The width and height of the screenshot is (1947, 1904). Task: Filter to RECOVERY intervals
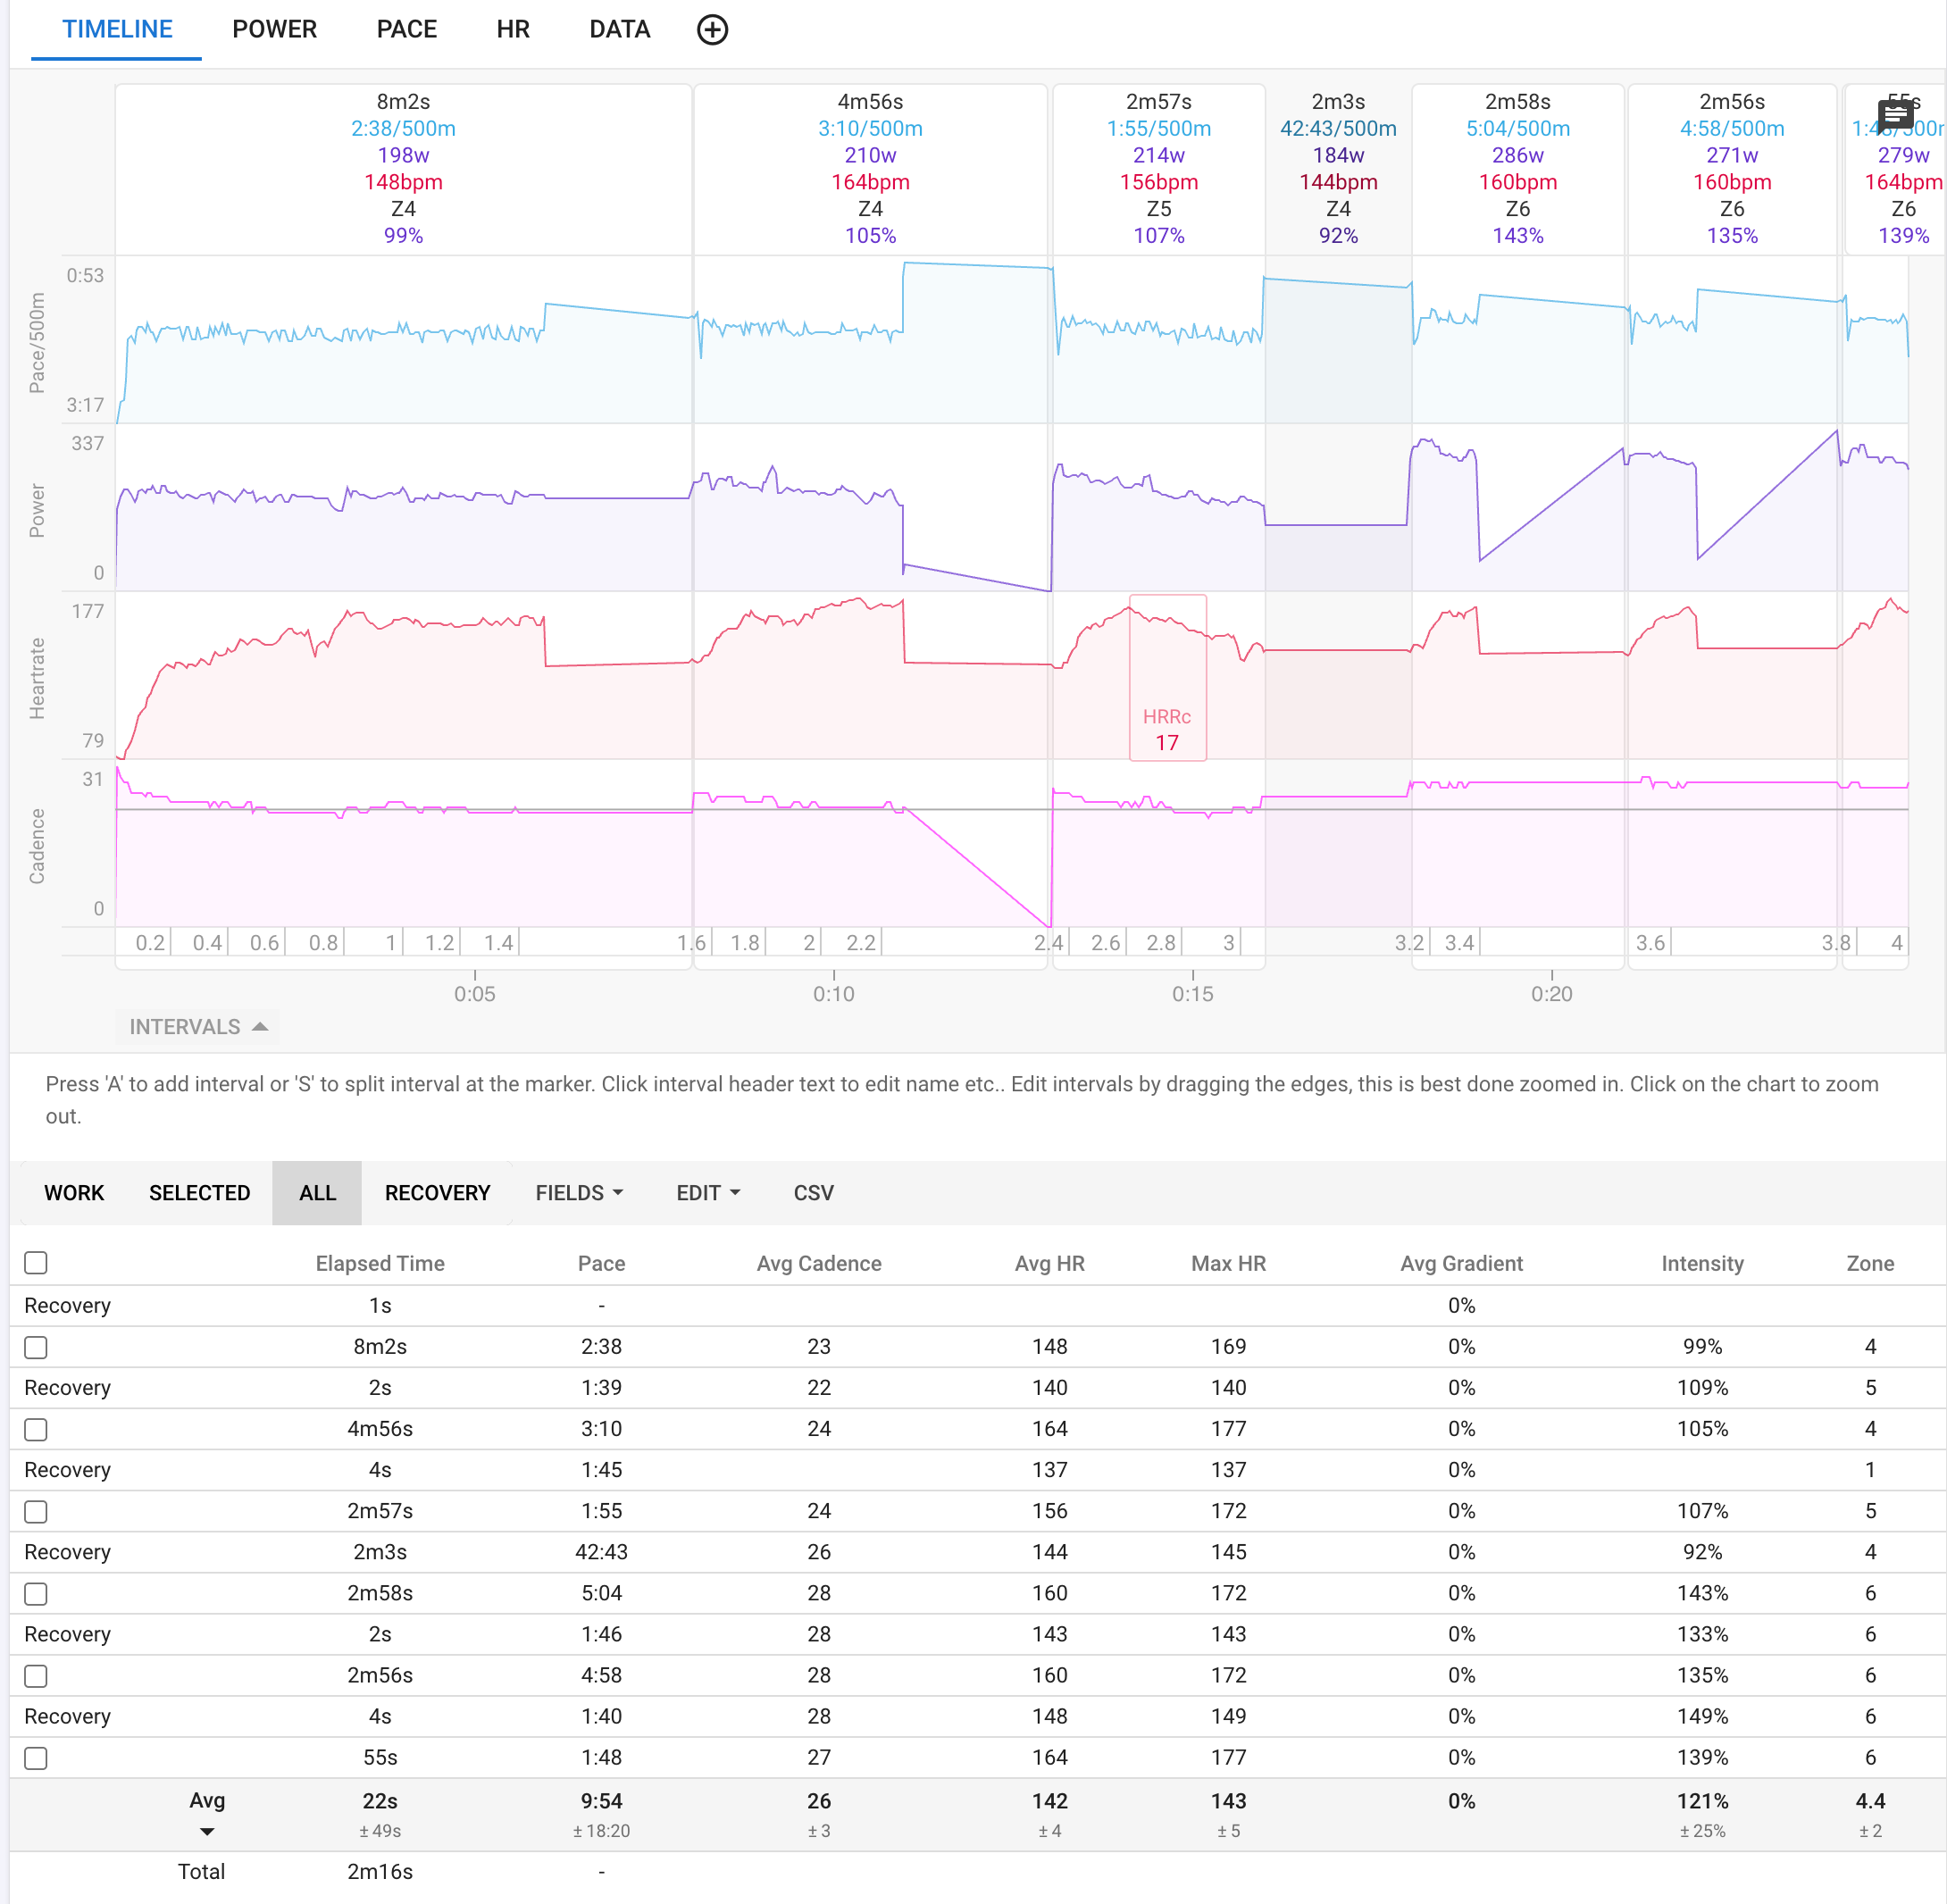click(x=437, y=1193)
